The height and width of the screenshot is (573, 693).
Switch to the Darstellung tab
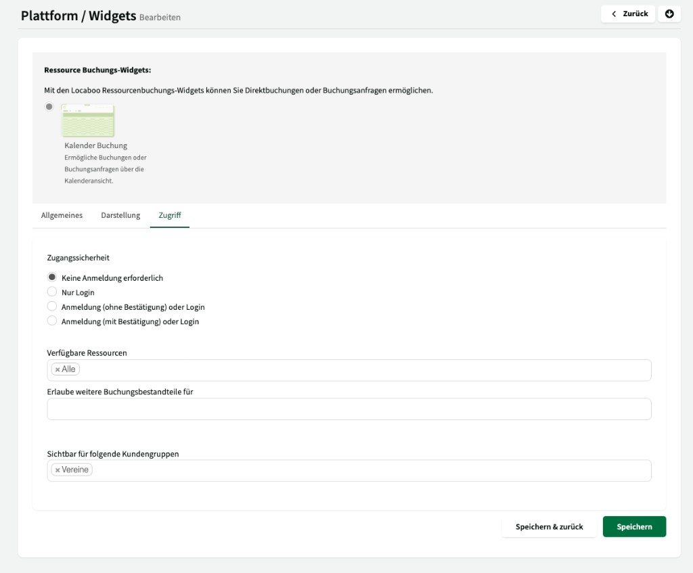[120, 215]
